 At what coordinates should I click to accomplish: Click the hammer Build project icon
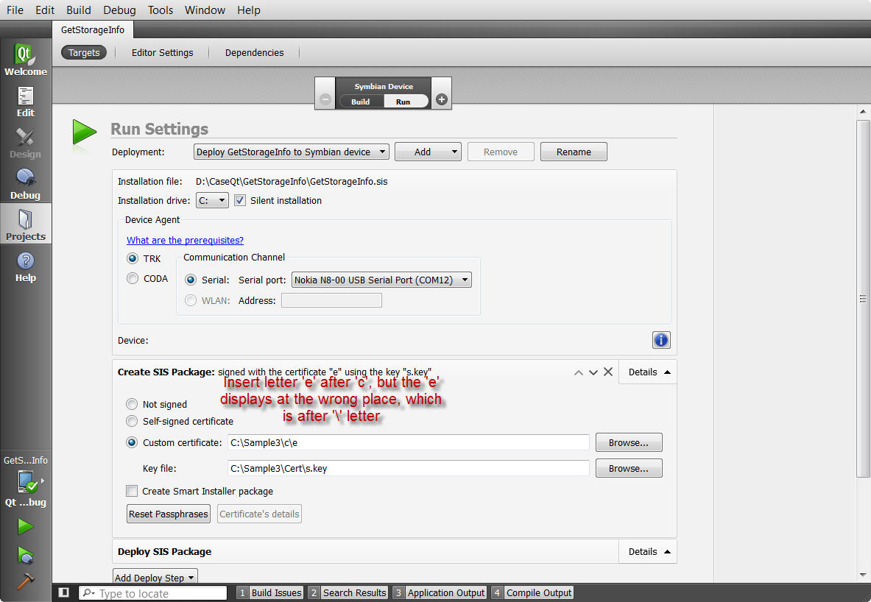[x=26, y=581]
